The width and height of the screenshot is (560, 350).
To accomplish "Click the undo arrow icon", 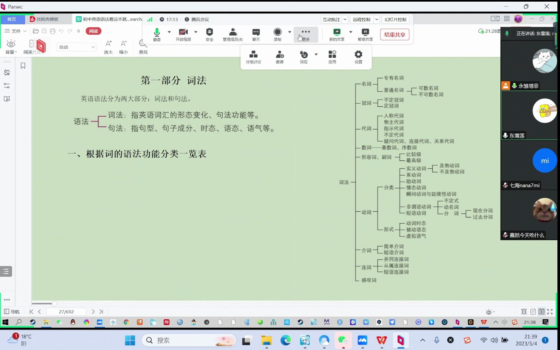I will tap(61, 31).
